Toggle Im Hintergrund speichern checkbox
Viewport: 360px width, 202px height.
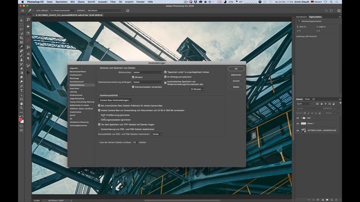[165, 77]
